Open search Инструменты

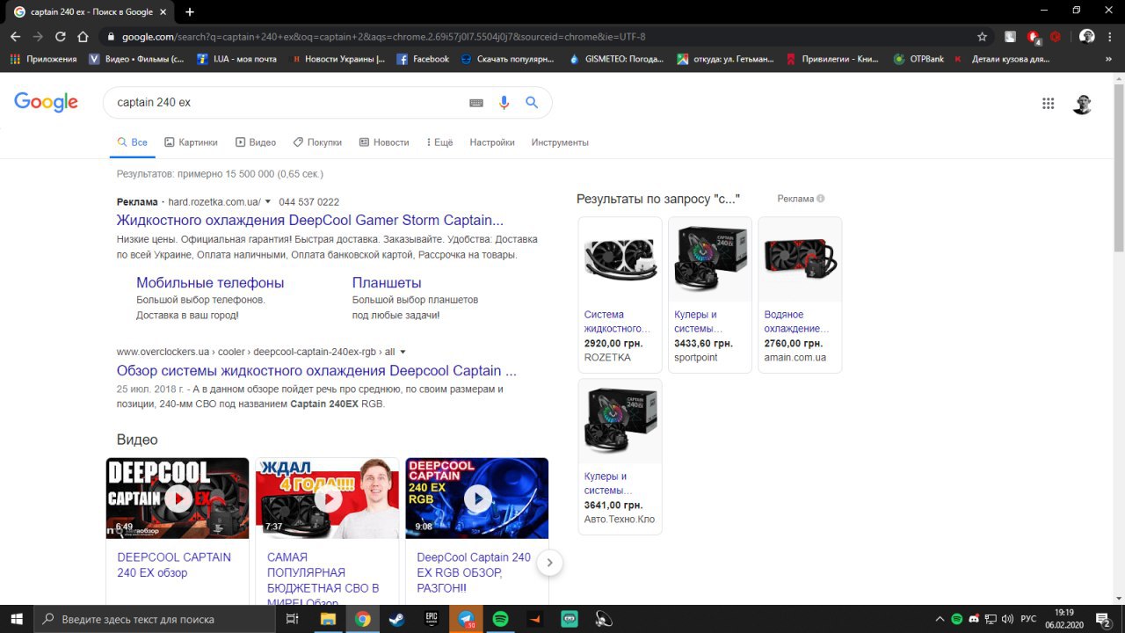(x=560, y=142)
